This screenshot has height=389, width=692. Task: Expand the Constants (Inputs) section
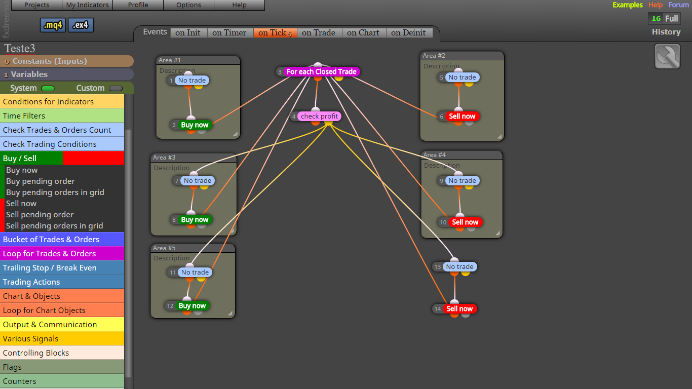click(x=67, y=61)
